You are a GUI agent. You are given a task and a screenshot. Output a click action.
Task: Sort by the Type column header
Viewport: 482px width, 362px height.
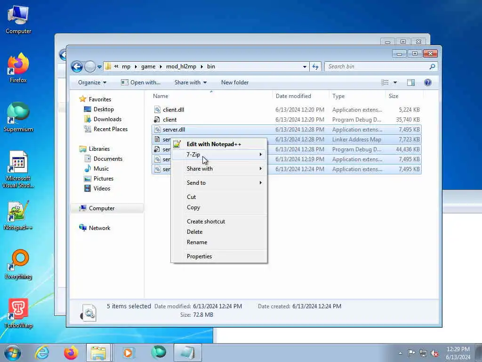(x=357, y=96)
